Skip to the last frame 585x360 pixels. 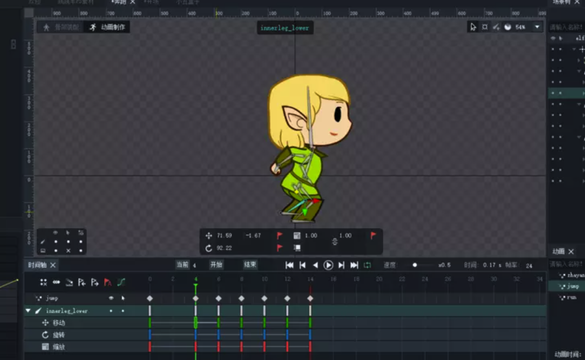coord(354,265)
